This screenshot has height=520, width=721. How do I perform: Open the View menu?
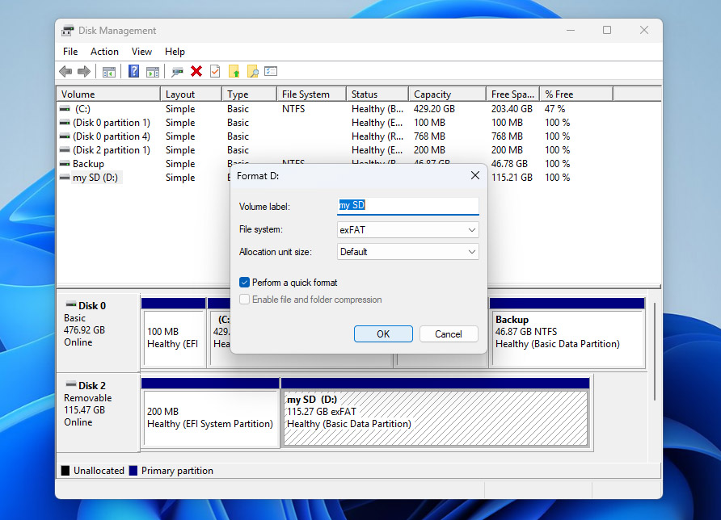point(141,52)
